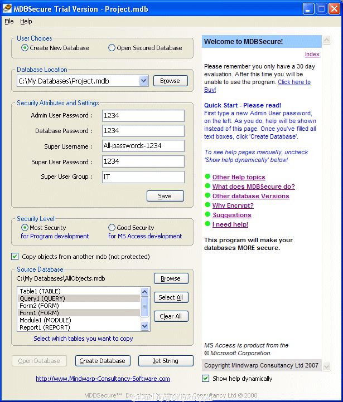Click green bullet beside Why Encrypt?
Screen dimensions: 343x402
[x=207, y=204]
